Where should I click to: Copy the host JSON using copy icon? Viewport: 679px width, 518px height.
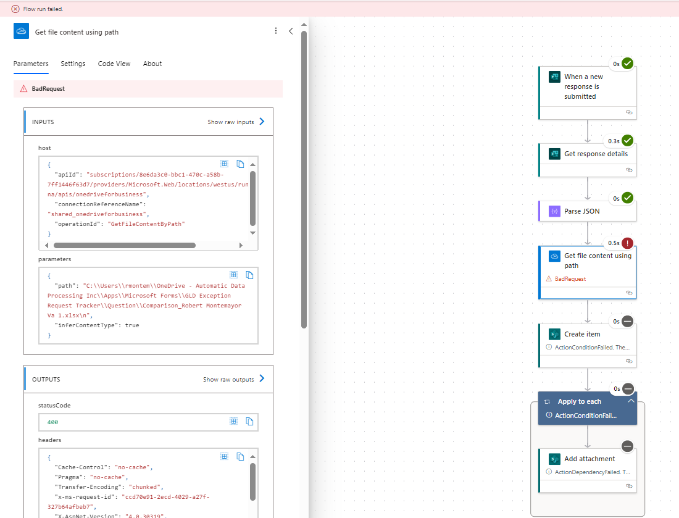click(x=241, y=164)
